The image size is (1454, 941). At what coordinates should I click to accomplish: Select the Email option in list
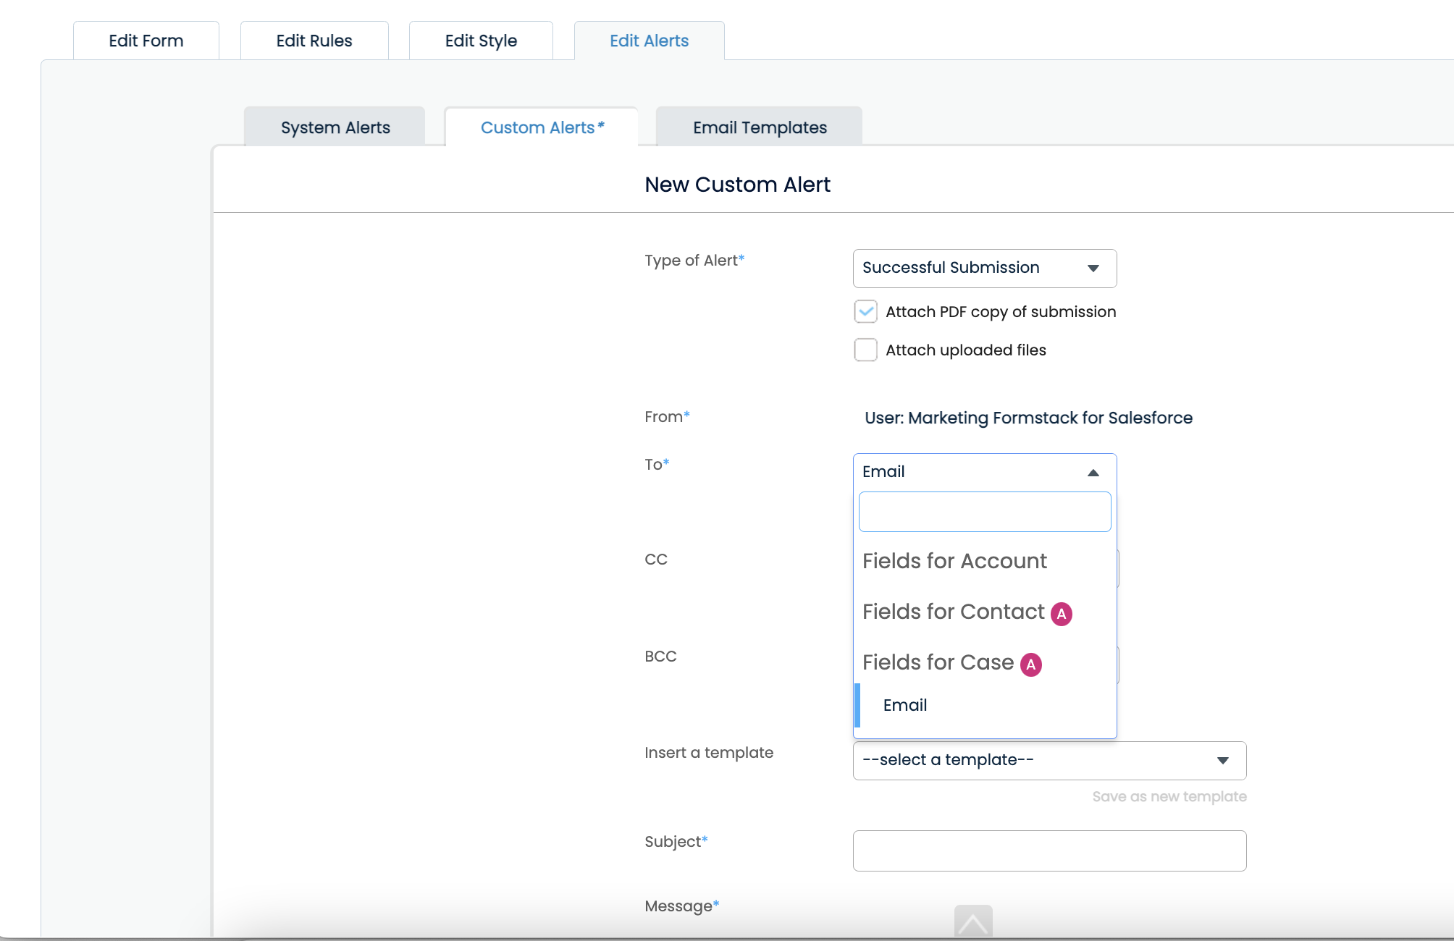(904, 705)
